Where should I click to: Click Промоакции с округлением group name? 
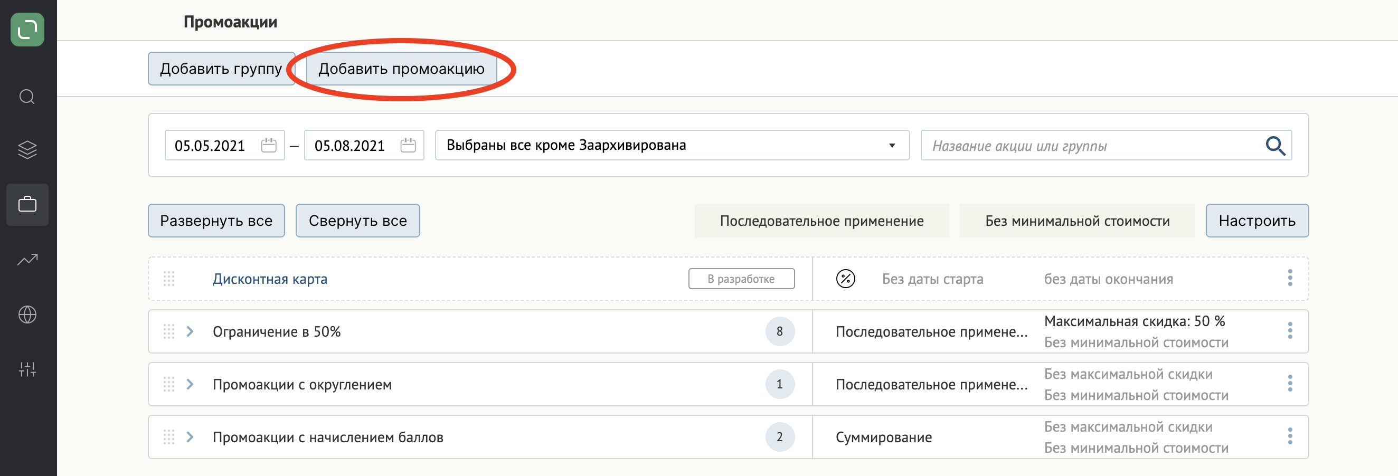[x=302, y=384]
